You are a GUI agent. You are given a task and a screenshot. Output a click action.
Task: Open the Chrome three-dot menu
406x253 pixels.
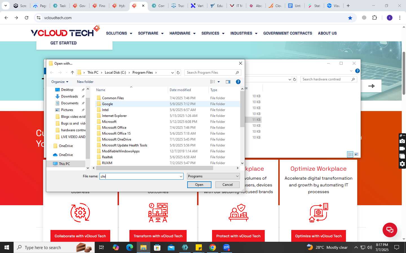400,18
